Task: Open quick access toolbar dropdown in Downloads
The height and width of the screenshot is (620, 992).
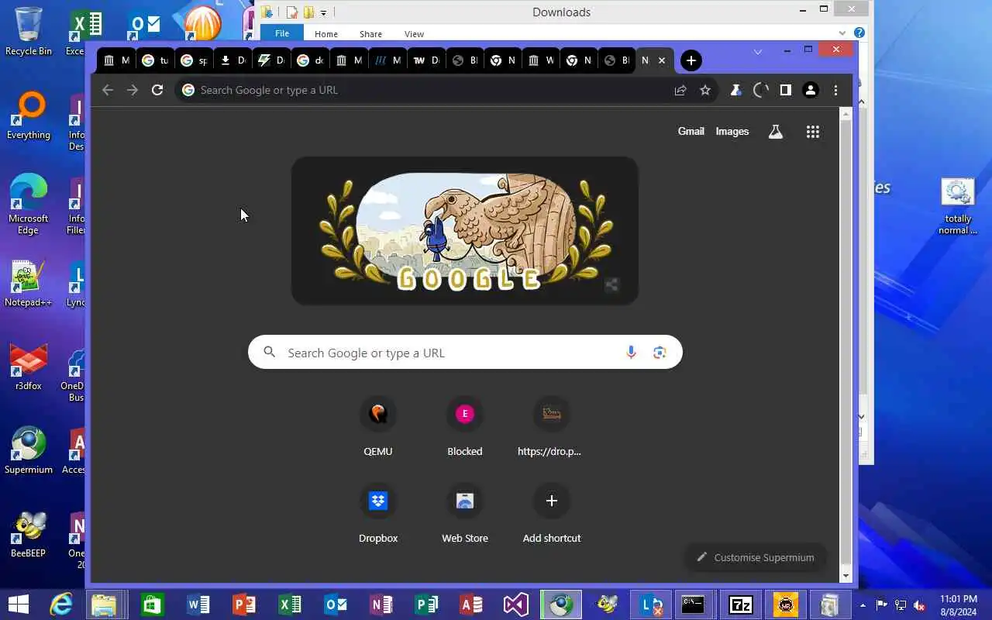Action: [x=324, y=12]
